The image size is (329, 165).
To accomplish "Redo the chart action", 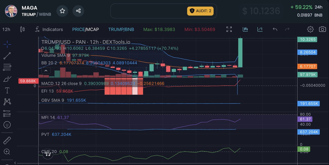I will [287, 29].
